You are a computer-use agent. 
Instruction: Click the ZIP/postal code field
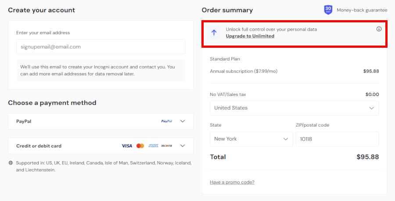pyautogui.click(x=337, y=139)
